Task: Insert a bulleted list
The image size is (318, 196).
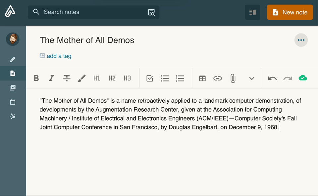Action: pyautogui.click(x=165, y=78)
